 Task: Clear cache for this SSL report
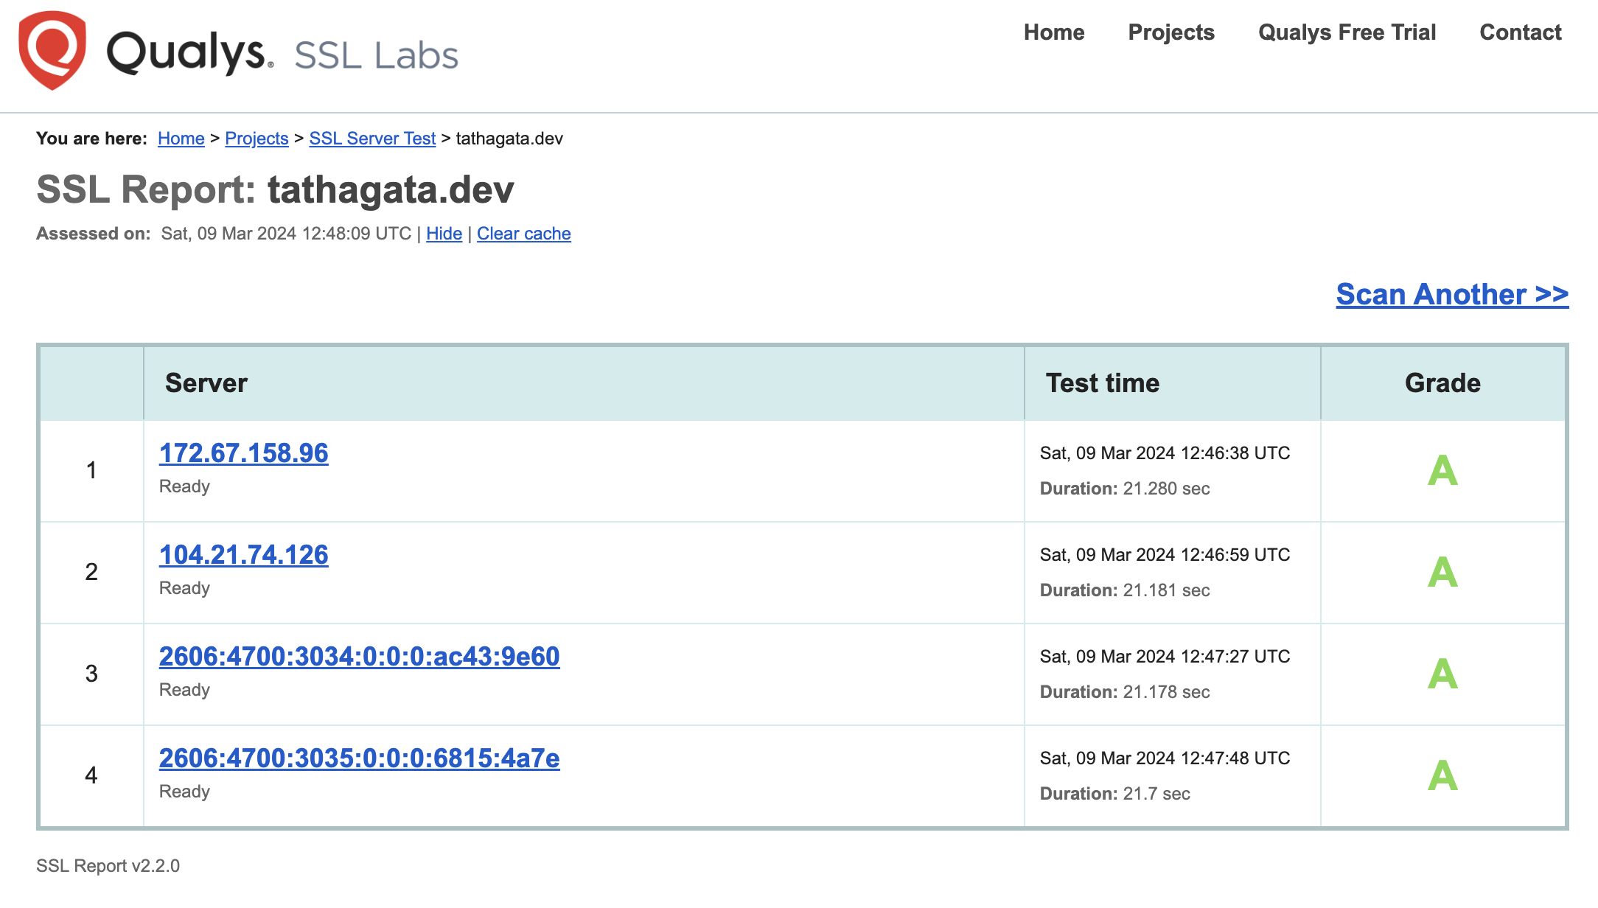click(523, 234)
